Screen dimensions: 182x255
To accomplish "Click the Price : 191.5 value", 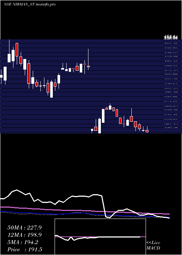I will click(x=25, y=250).
